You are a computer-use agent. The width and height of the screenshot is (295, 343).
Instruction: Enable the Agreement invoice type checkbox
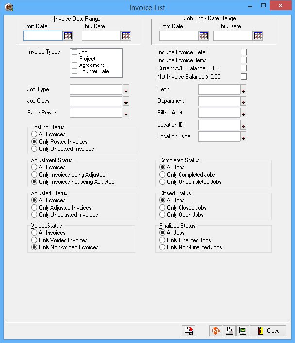75,65
